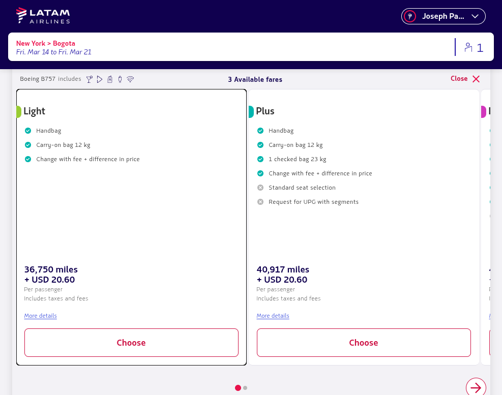Screen dimensions: 502x395
Task: Open More details for Plus fare
Action: [273, 316]
